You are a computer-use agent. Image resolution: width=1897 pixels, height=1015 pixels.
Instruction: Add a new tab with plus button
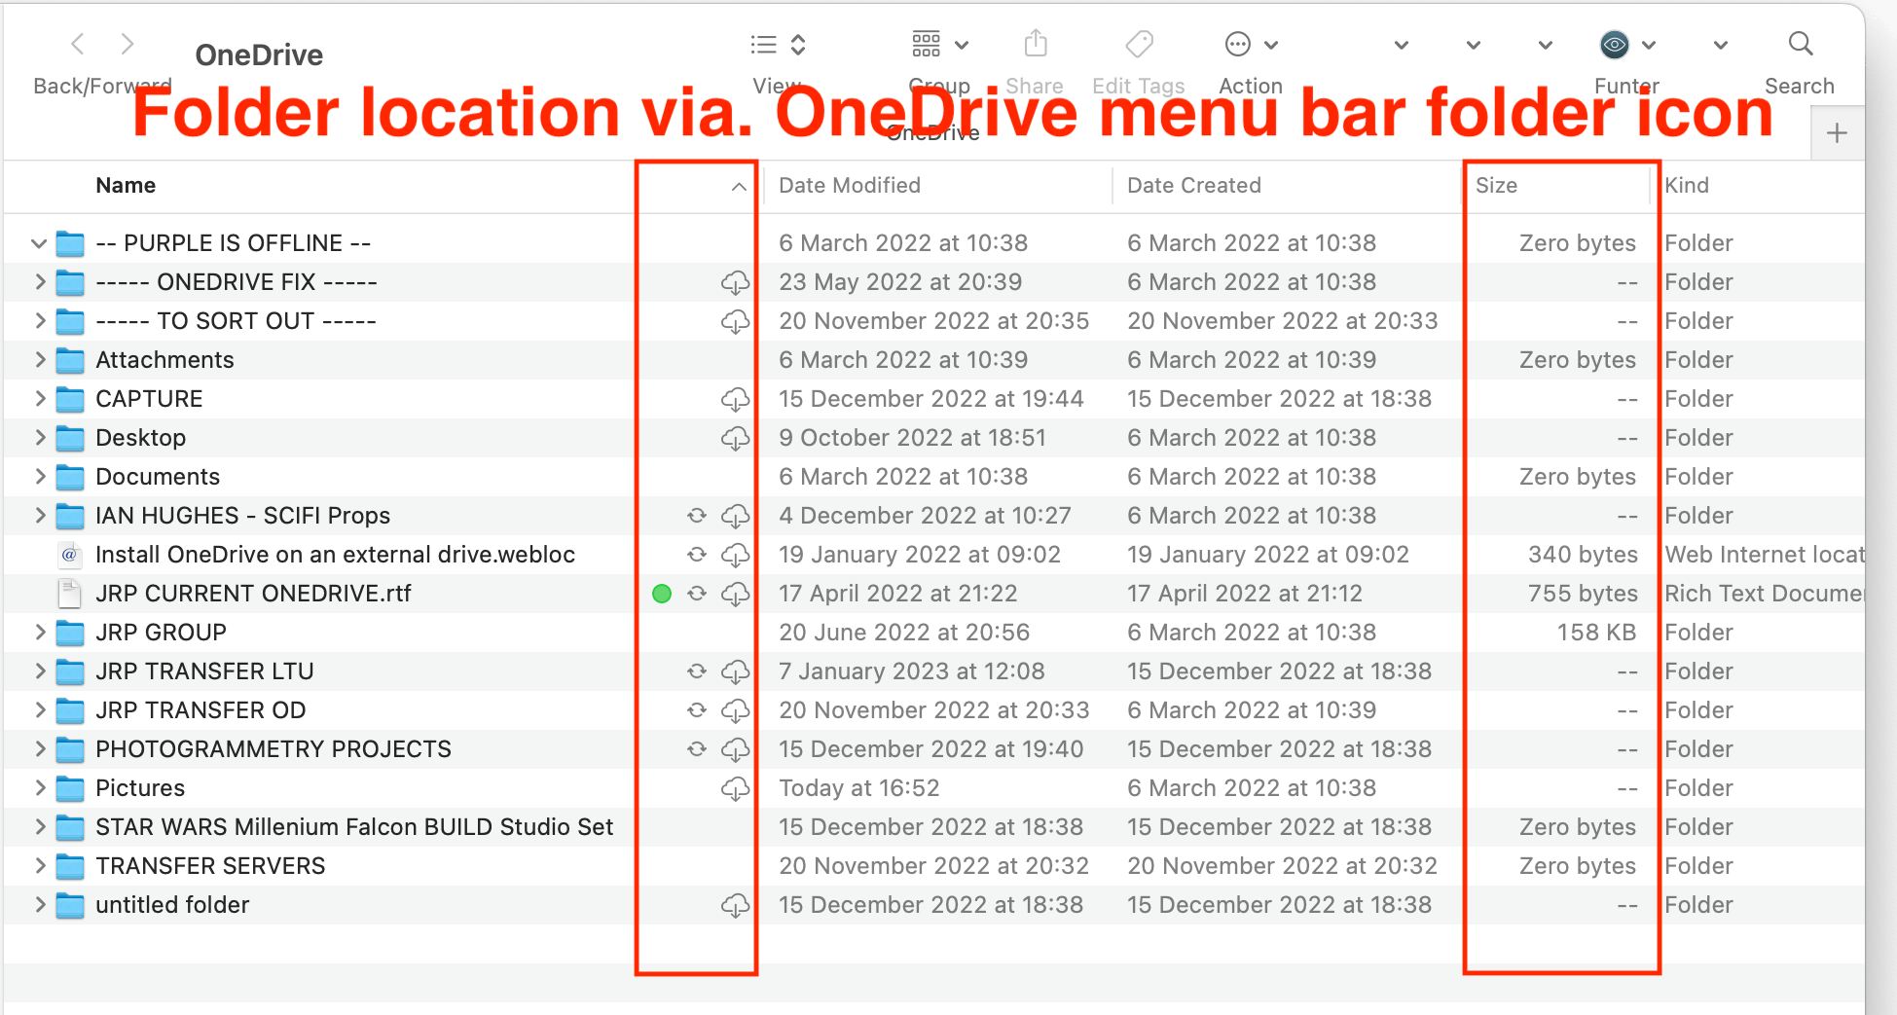1837,133
